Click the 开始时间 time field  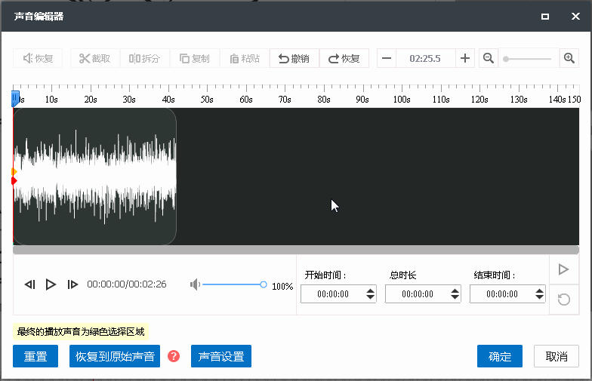(333, 294)
